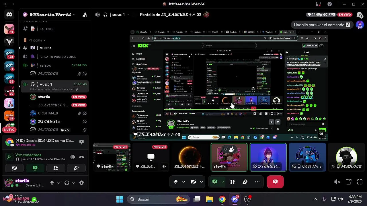Turn on camera in the call control bar
The image size is (367, 206).
point(194,182)
